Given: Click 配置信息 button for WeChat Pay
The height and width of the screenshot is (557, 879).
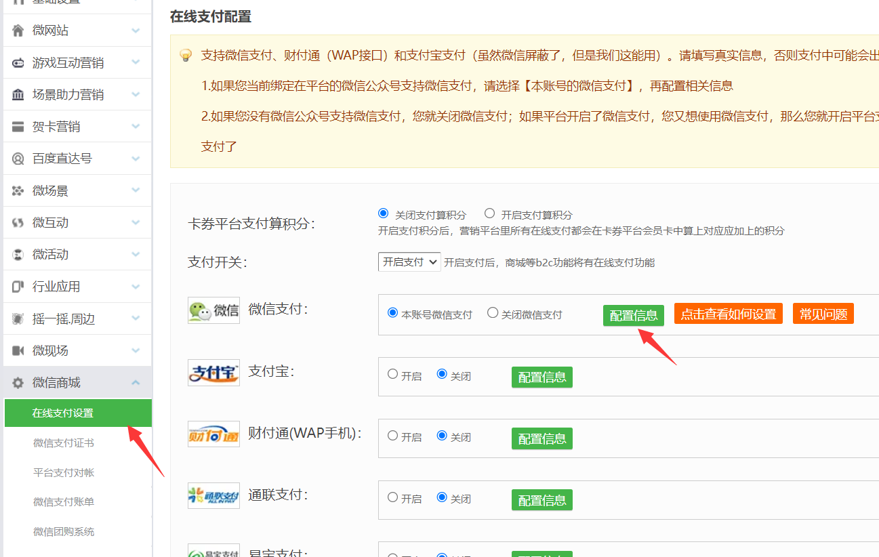Looking at the screenshot, I should click(633, 315).
